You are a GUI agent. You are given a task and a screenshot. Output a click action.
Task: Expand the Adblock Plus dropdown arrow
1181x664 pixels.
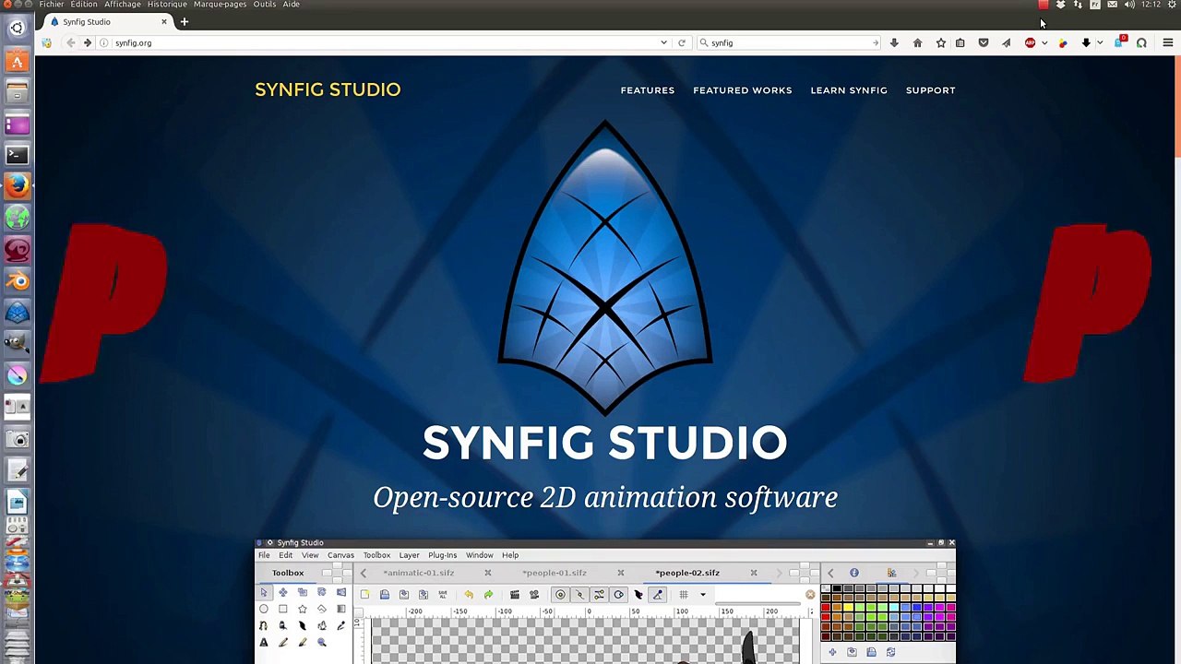1044,42
